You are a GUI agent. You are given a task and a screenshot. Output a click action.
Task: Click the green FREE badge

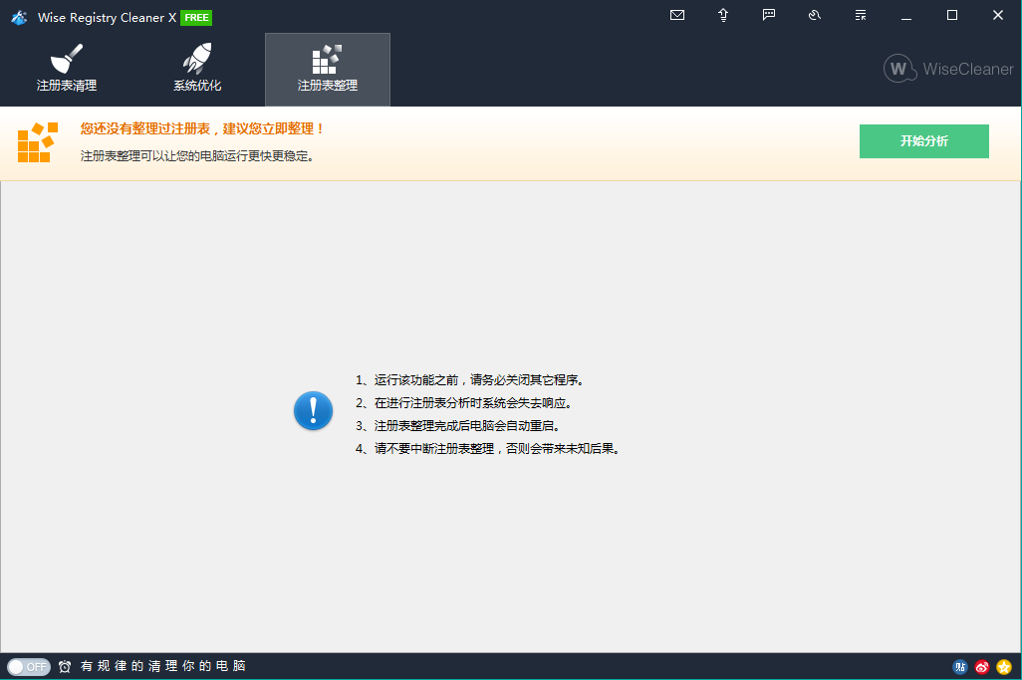(x=196, y=17)
